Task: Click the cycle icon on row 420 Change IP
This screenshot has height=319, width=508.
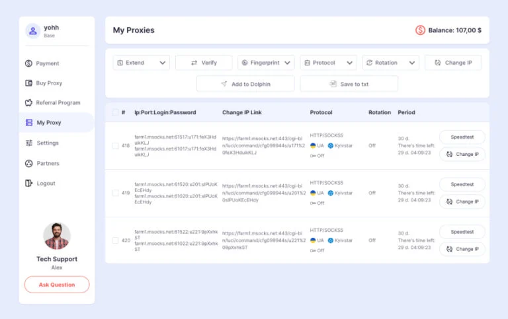Action: pyautogui.click(x=449, y=249)
